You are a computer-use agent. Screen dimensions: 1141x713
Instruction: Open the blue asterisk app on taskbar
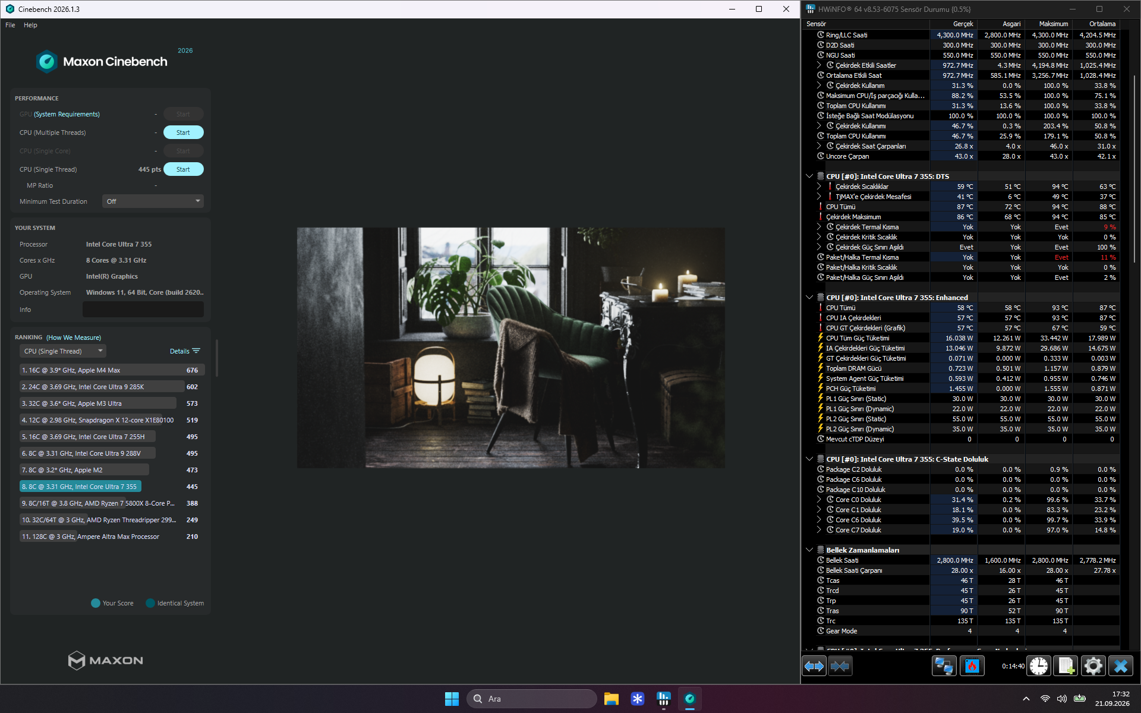(638, 699)
